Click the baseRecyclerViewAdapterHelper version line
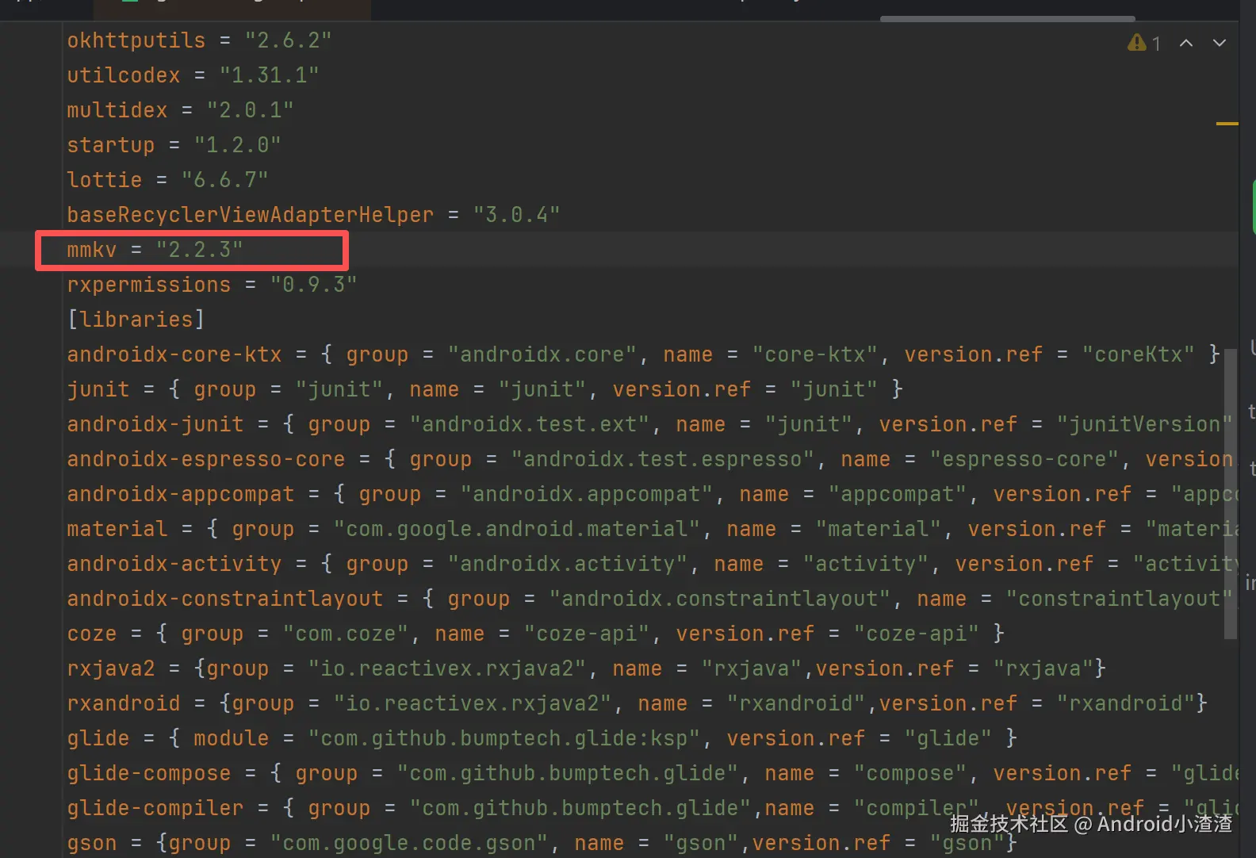1256x858 pixels. point(313,215)
